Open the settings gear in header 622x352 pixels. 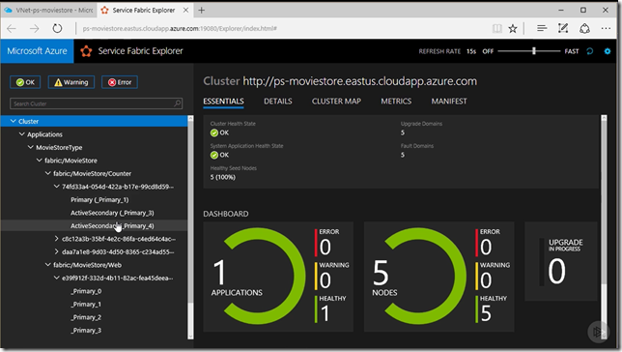tap(608, 51)
